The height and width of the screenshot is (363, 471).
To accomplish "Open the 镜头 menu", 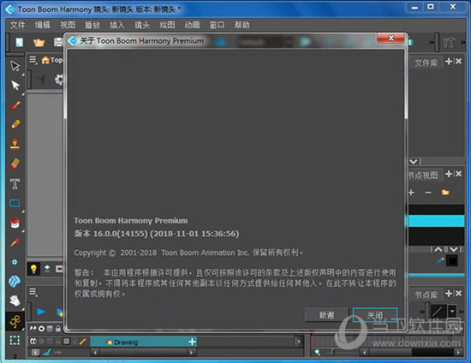I will tap(142, 25).
